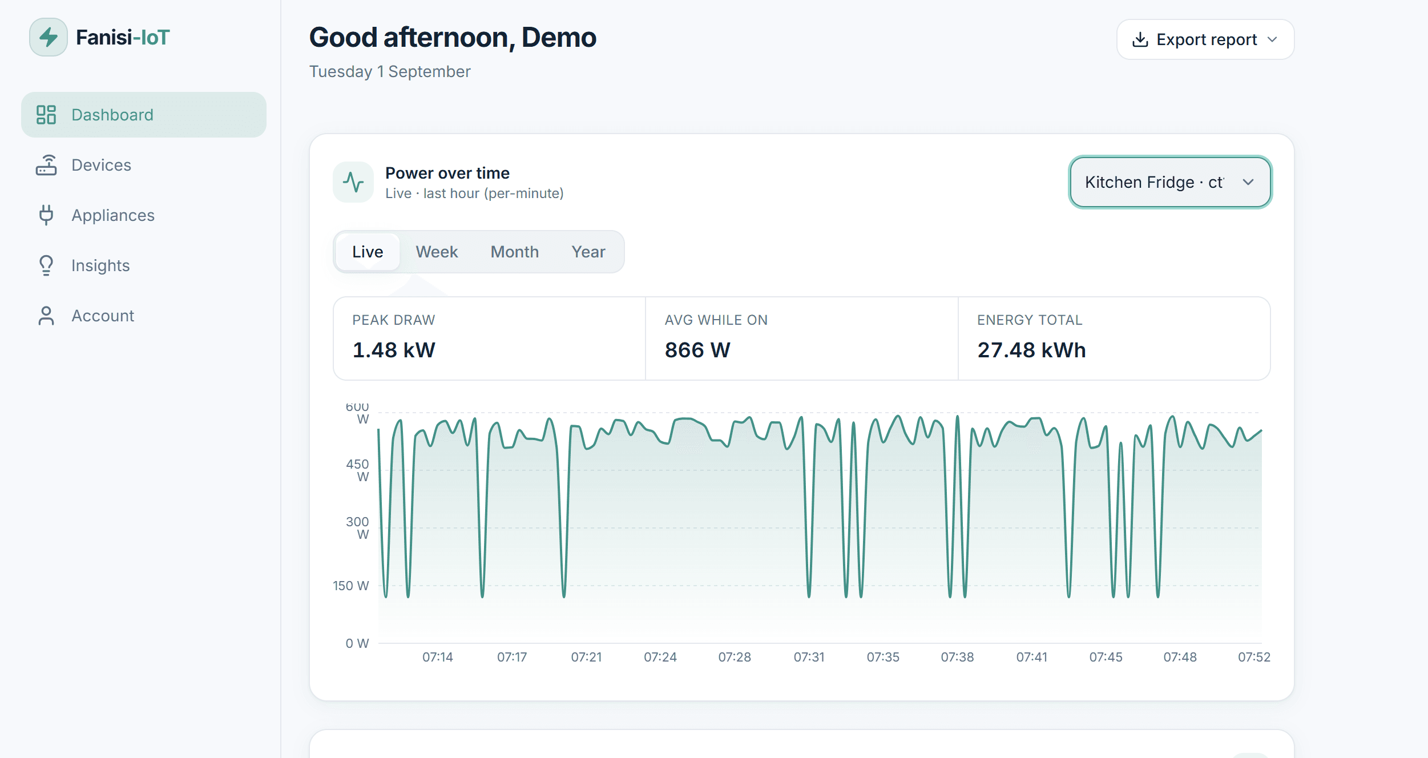Click the Fanisi-IoT brand name
Viewport: 1428px width, 758px height.
tap(123, 38)
